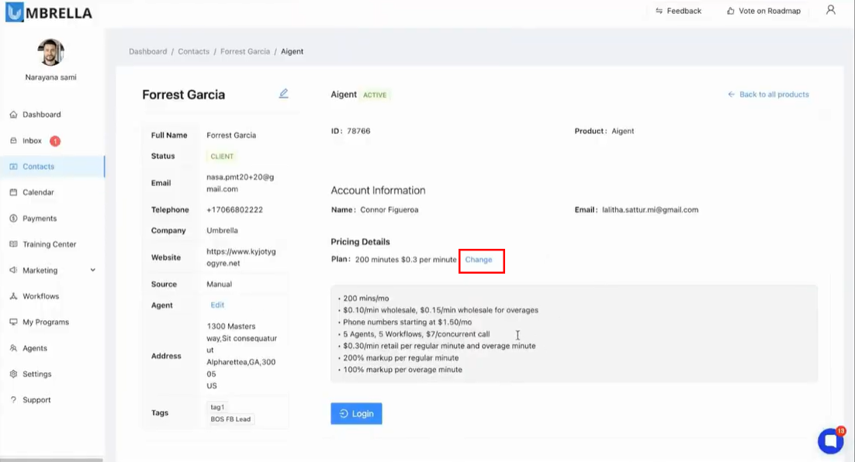Click the Dashboard home icon in sidebar

(x=14, y=115)
